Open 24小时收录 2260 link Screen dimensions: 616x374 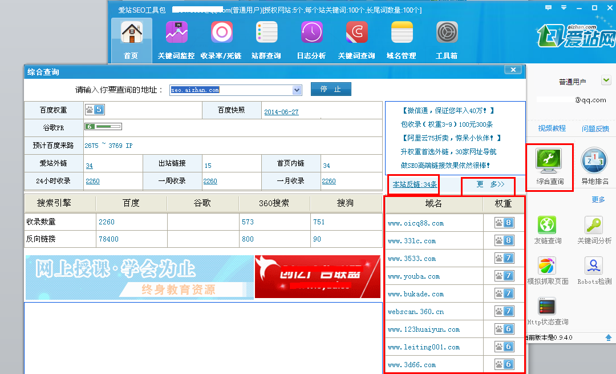(x=93, y=182)
